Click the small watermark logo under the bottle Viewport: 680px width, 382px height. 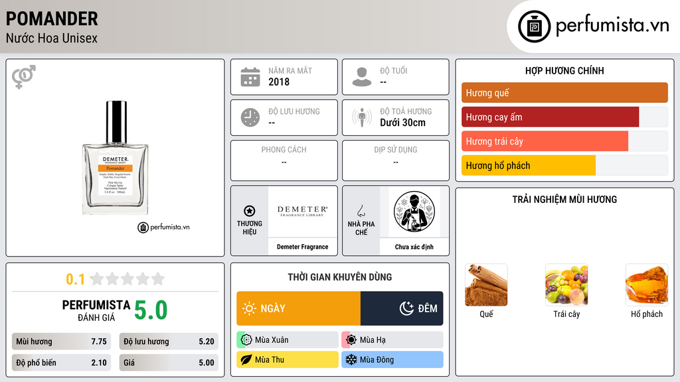coord(163,227)
